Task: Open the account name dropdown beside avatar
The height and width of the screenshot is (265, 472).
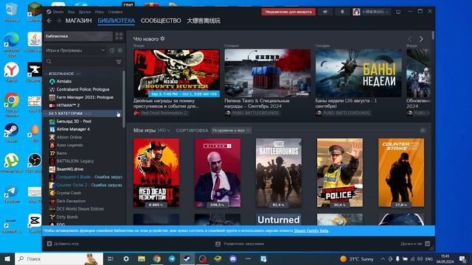Action: coord(375,12)
